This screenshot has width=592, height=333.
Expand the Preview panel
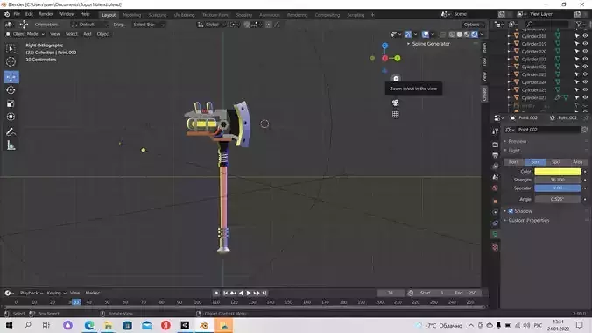(517, 141)
